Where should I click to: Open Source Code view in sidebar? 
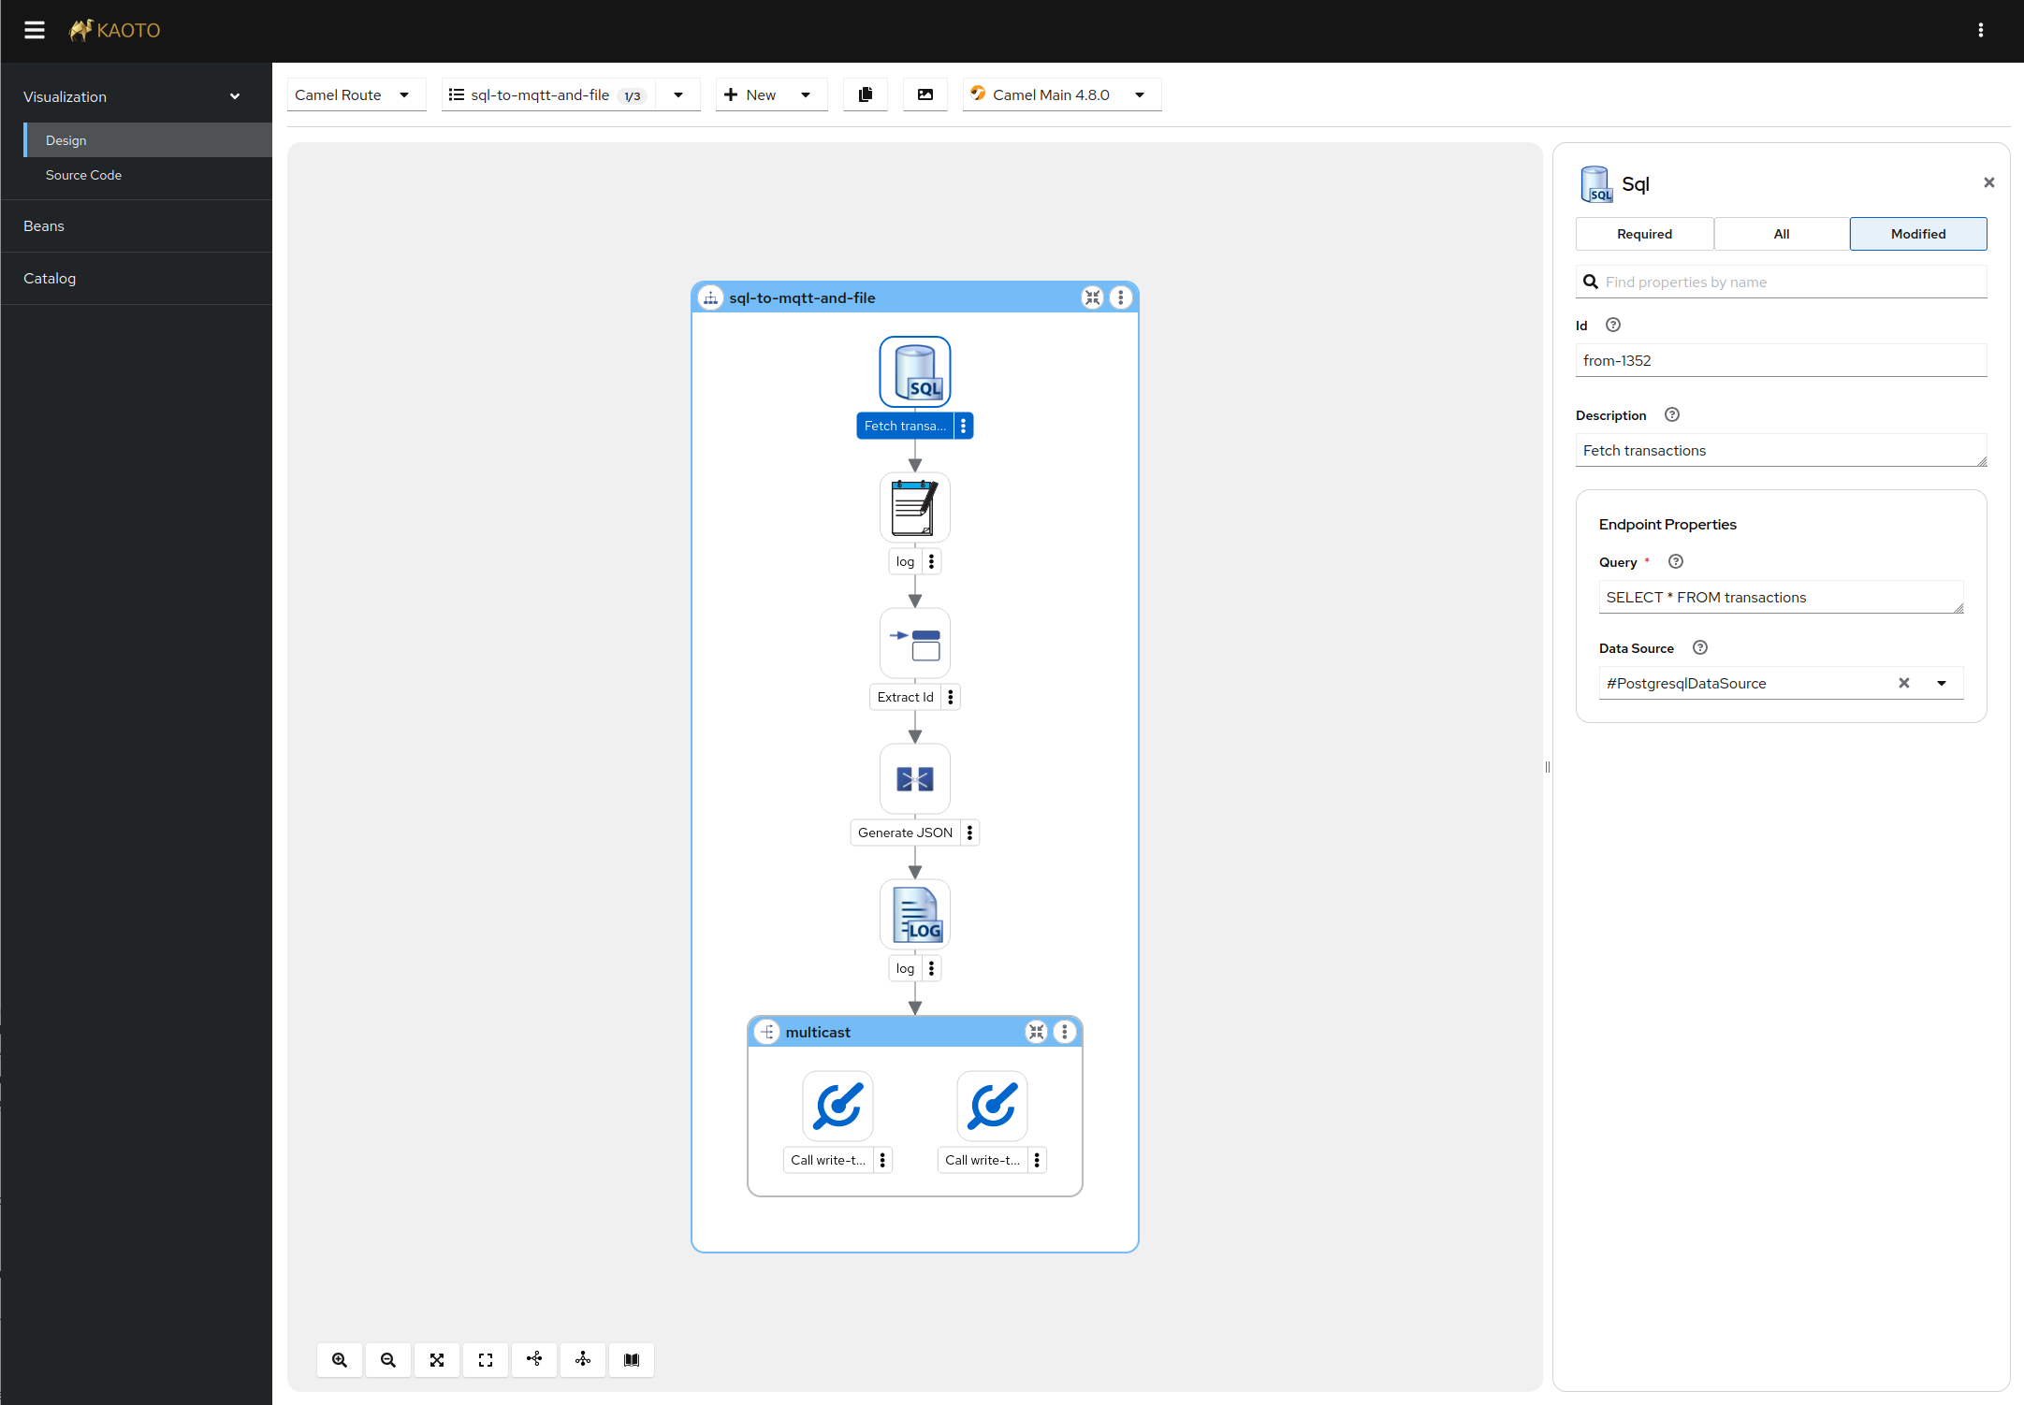click(83, 175)
